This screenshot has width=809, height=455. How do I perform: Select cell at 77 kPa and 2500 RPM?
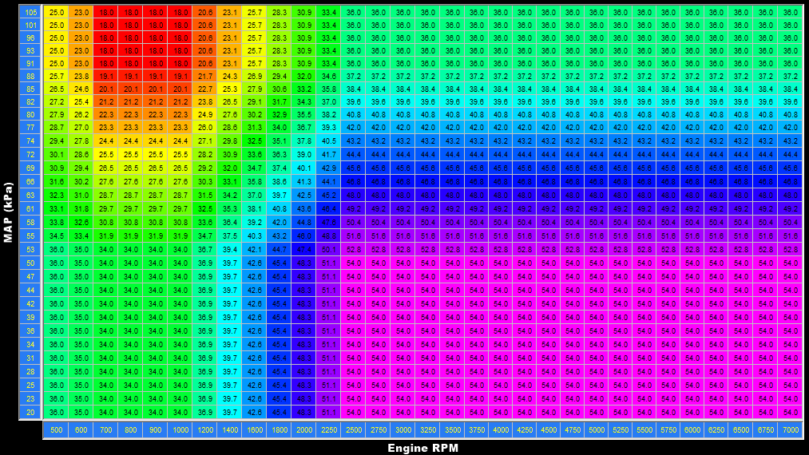(x=353, y=127)
